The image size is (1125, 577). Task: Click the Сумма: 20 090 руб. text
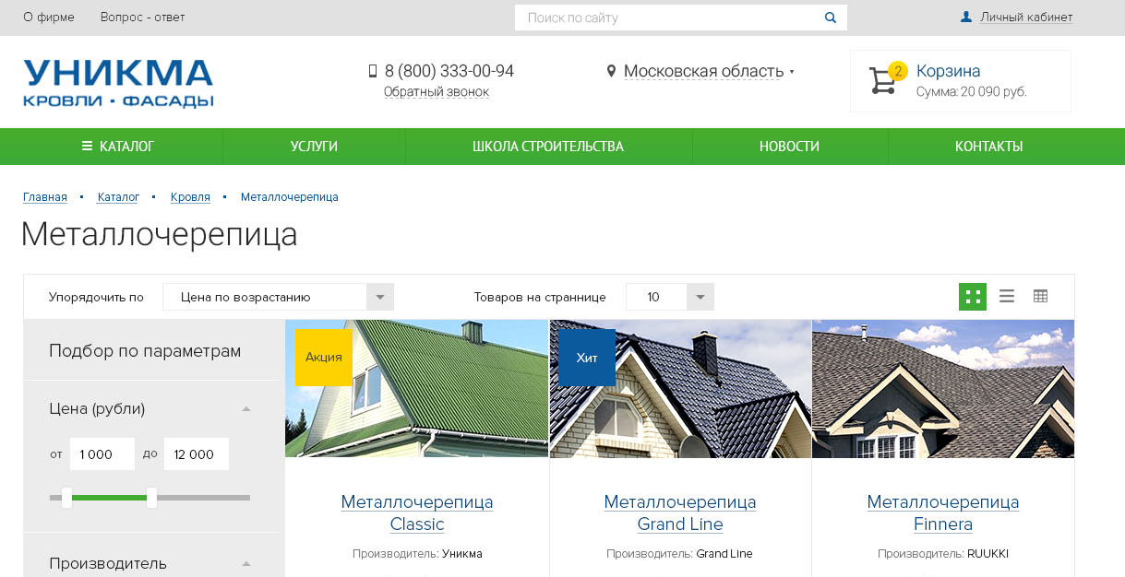pyautogui.click(x=972, y=91)
